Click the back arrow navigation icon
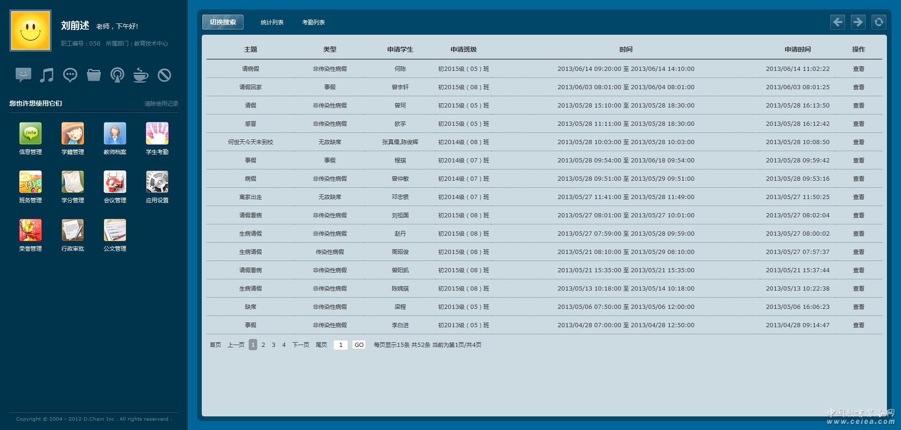Viewport: 901px width, 430px height. (838, 22)
